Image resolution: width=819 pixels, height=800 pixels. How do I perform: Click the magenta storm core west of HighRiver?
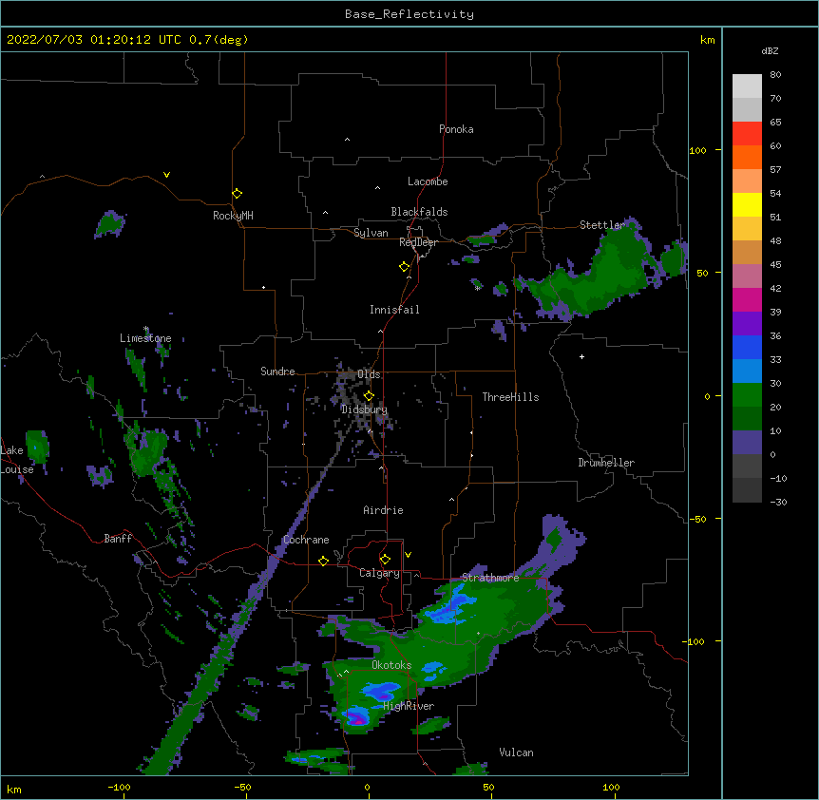click(x=357, y=718)
